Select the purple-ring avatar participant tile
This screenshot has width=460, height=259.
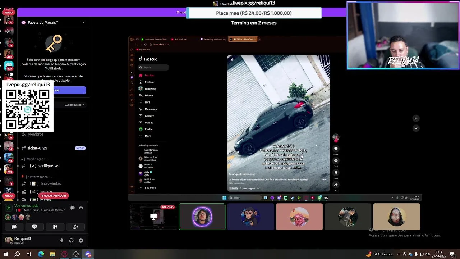(x=202, y=217)
